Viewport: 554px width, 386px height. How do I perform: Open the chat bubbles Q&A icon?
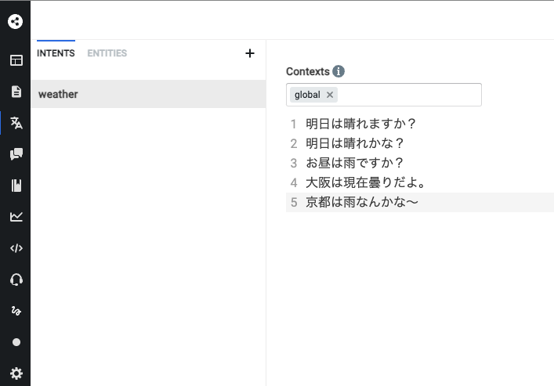point(16,154)
